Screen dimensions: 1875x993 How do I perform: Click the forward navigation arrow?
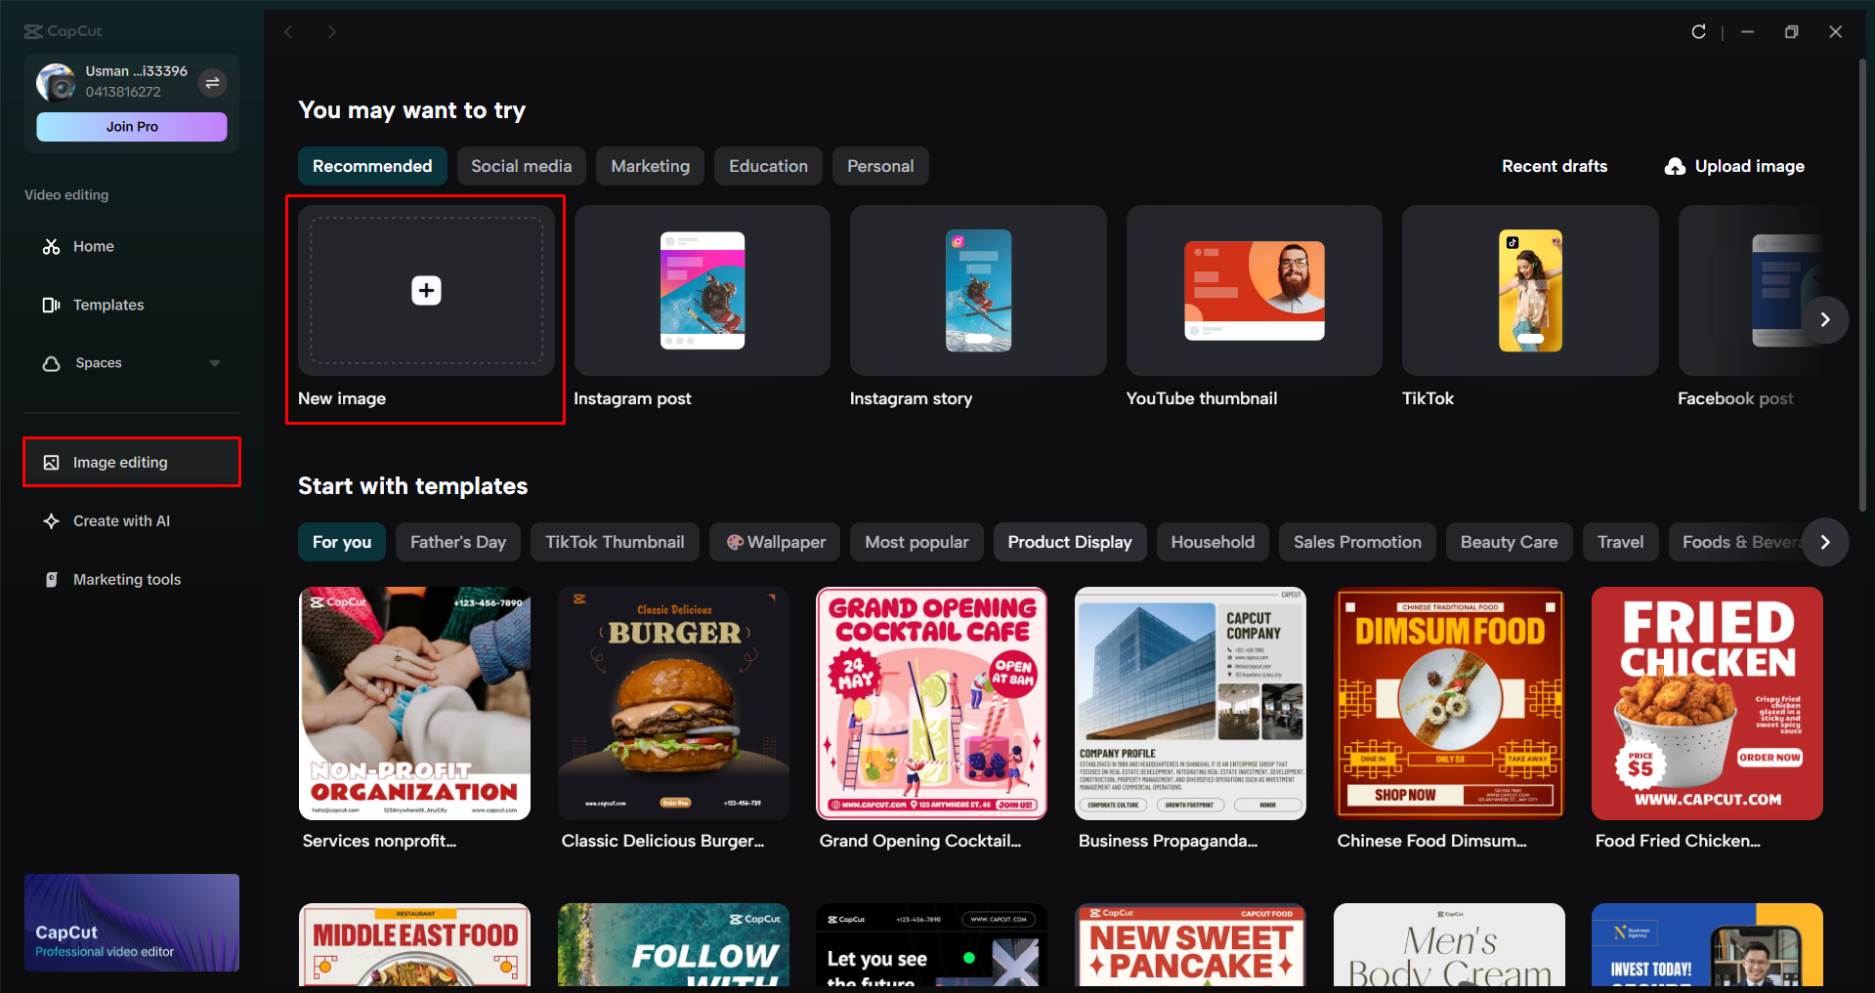[x=331, y=31]
